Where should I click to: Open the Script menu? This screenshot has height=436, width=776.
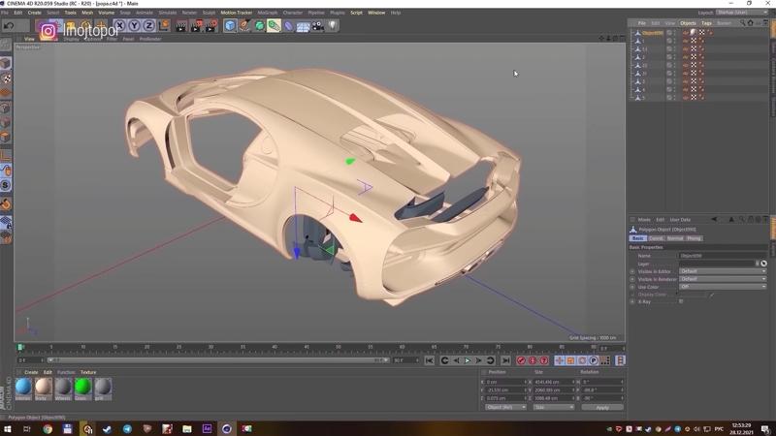(356, 13)
